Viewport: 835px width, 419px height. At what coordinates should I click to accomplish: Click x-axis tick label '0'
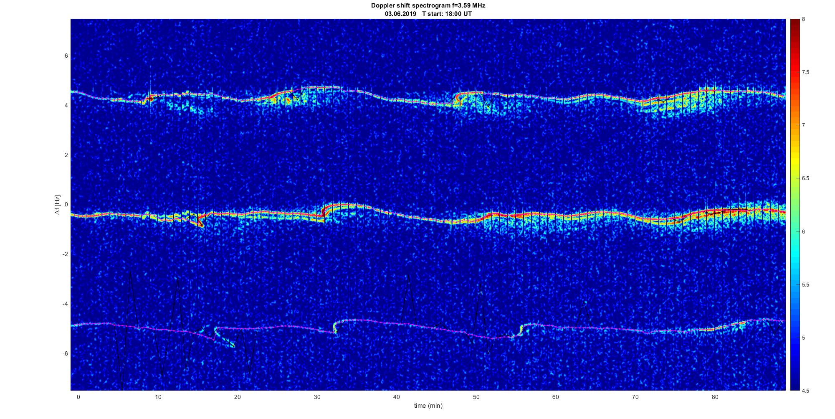tap(78, 397)
